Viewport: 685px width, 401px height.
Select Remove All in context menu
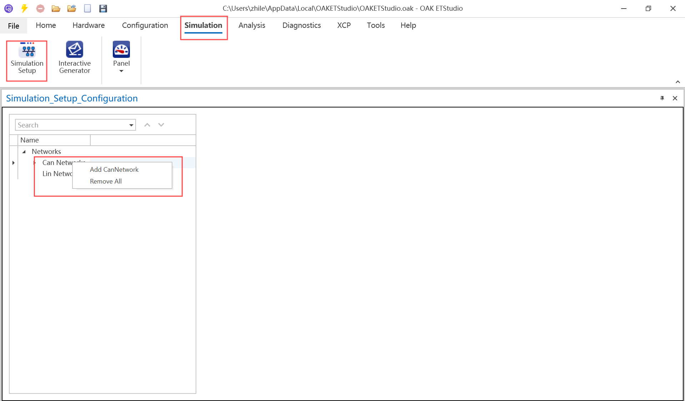106,181
